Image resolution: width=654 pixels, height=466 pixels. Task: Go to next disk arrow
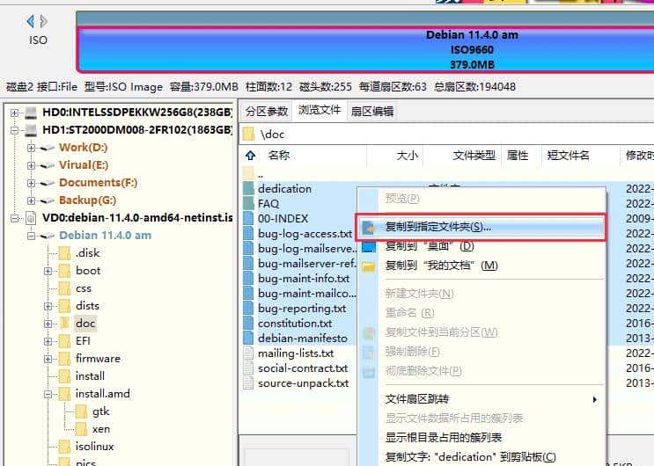[43, 21]
